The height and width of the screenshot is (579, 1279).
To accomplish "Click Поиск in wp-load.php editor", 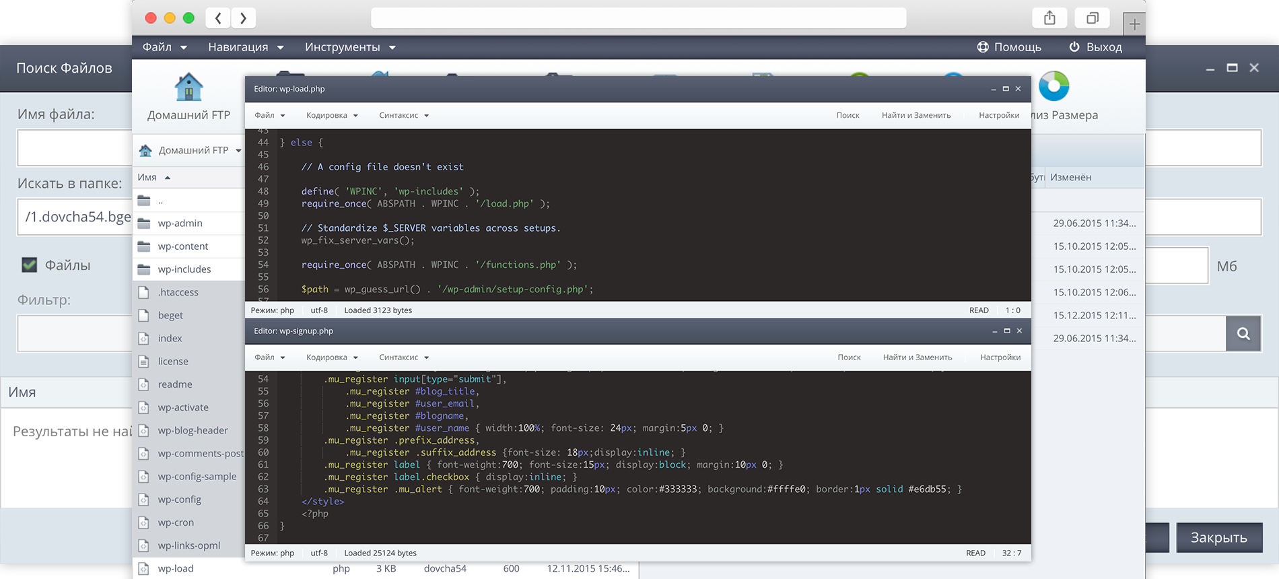I will coord(848,115).
